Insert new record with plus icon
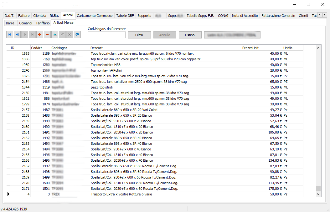Viewport: 330px width, 212px height. [39, 34]
